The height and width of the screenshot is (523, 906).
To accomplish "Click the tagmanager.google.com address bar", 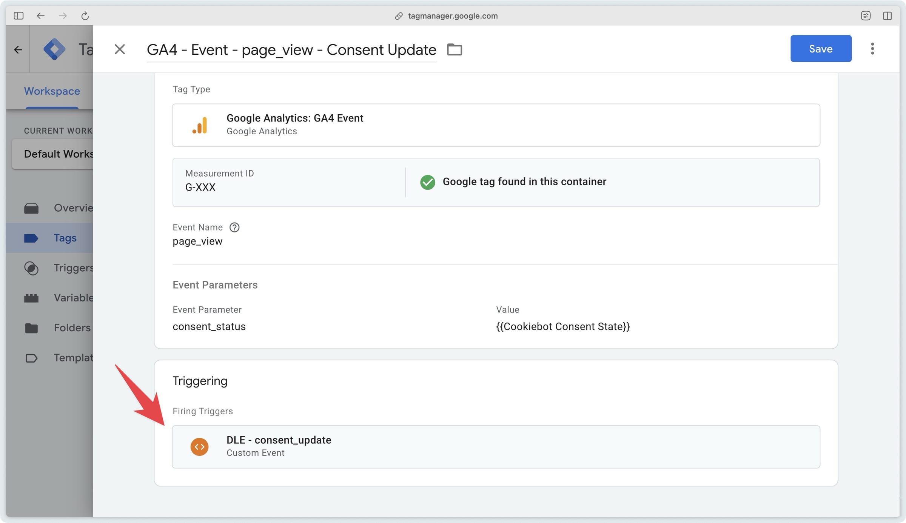I will (x=453, y=16).
